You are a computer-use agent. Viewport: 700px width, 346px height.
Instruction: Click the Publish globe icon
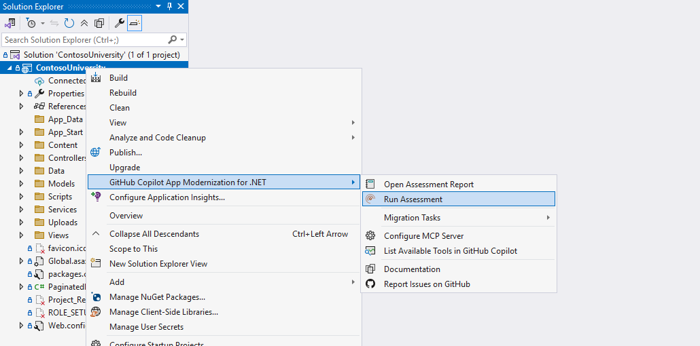coord(96,152)
